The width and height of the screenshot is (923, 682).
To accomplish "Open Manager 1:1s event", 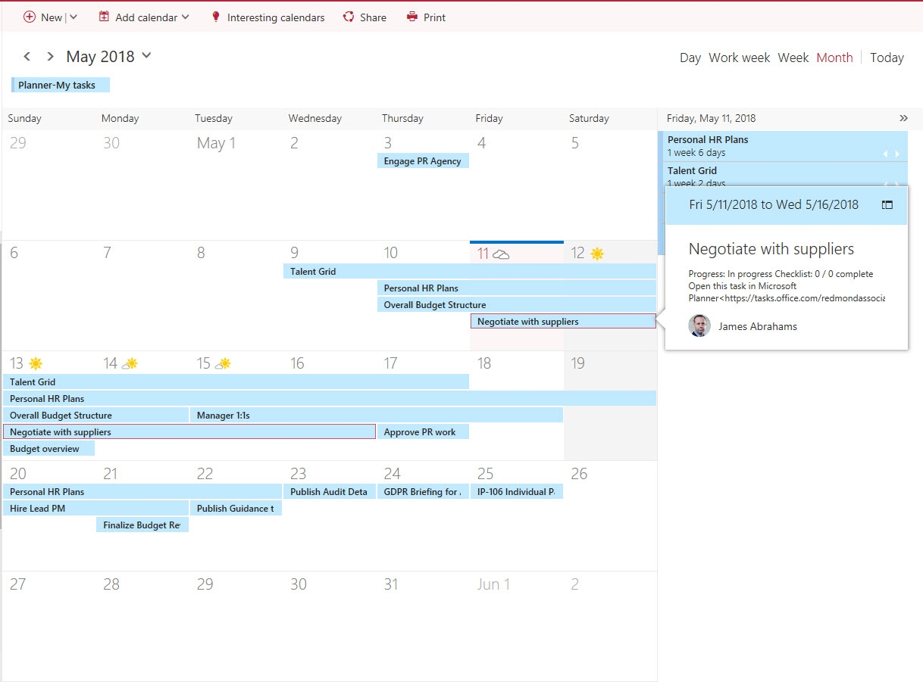I will point(377,415).
